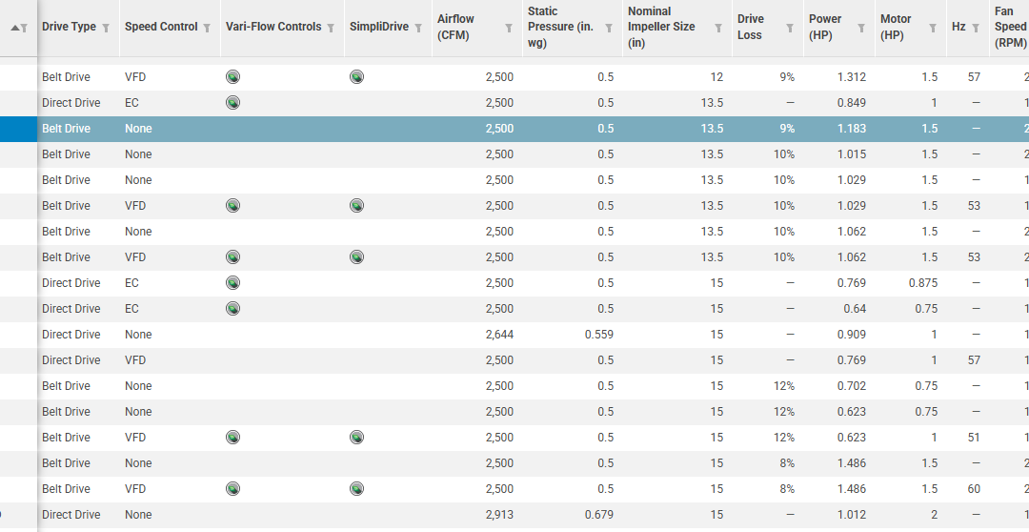Viewport: 1029px width, 532px height.
Task: Click Hz value 51
Action: [974, 437]
